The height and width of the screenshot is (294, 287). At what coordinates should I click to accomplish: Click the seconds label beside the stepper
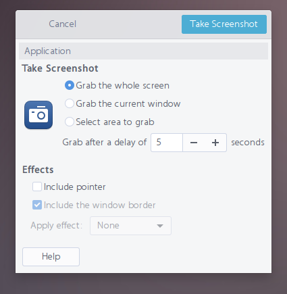click(x=248, y=143)
